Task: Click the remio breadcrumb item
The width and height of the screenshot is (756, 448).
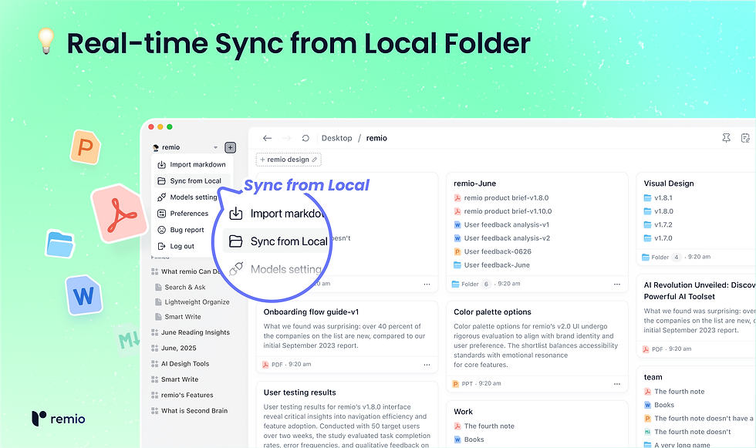Action: (376, 138)
